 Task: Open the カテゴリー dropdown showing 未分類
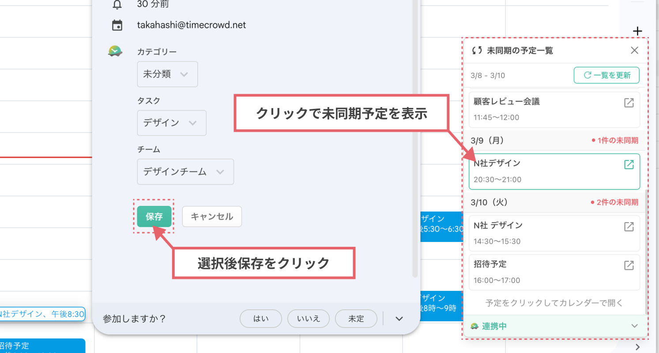[167, 74]
